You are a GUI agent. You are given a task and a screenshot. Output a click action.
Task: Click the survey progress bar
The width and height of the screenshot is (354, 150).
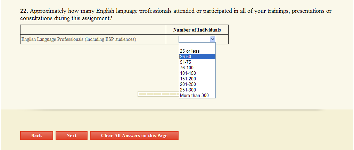(x=158, y=94)
